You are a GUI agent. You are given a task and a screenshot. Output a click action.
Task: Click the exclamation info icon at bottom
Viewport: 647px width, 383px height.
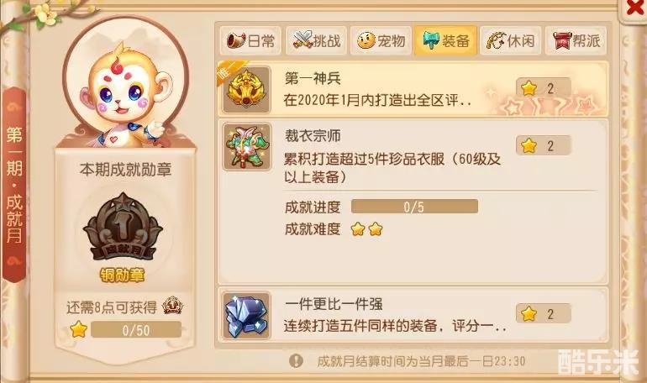coord(296,361)
